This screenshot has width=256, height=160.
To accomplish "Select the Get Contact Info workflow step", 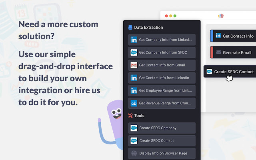I will [233, 36].
